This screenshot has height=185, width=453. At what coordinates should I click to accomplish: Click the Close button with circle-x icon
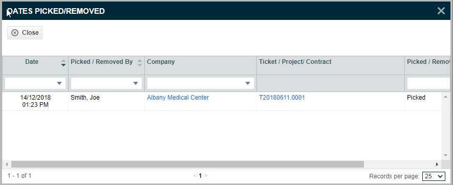[25, 33]
